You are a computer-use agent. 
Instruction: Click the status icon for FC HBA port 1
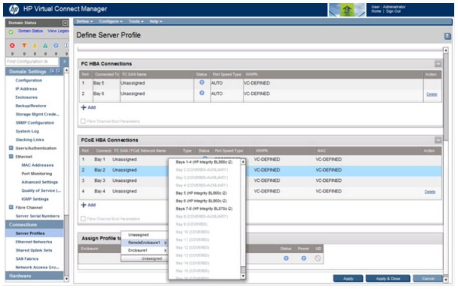(x=202, y=83)
